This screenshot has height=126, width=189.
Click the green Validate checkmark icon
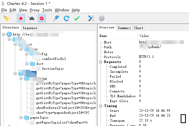[77, 18]
